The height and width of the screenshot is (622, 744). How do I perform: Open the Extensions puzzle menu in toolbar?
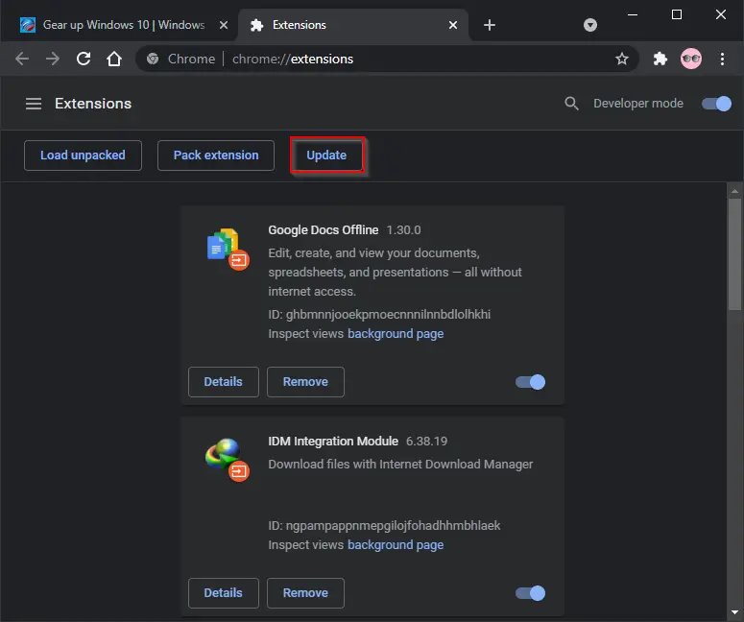[x=660, y=59]
